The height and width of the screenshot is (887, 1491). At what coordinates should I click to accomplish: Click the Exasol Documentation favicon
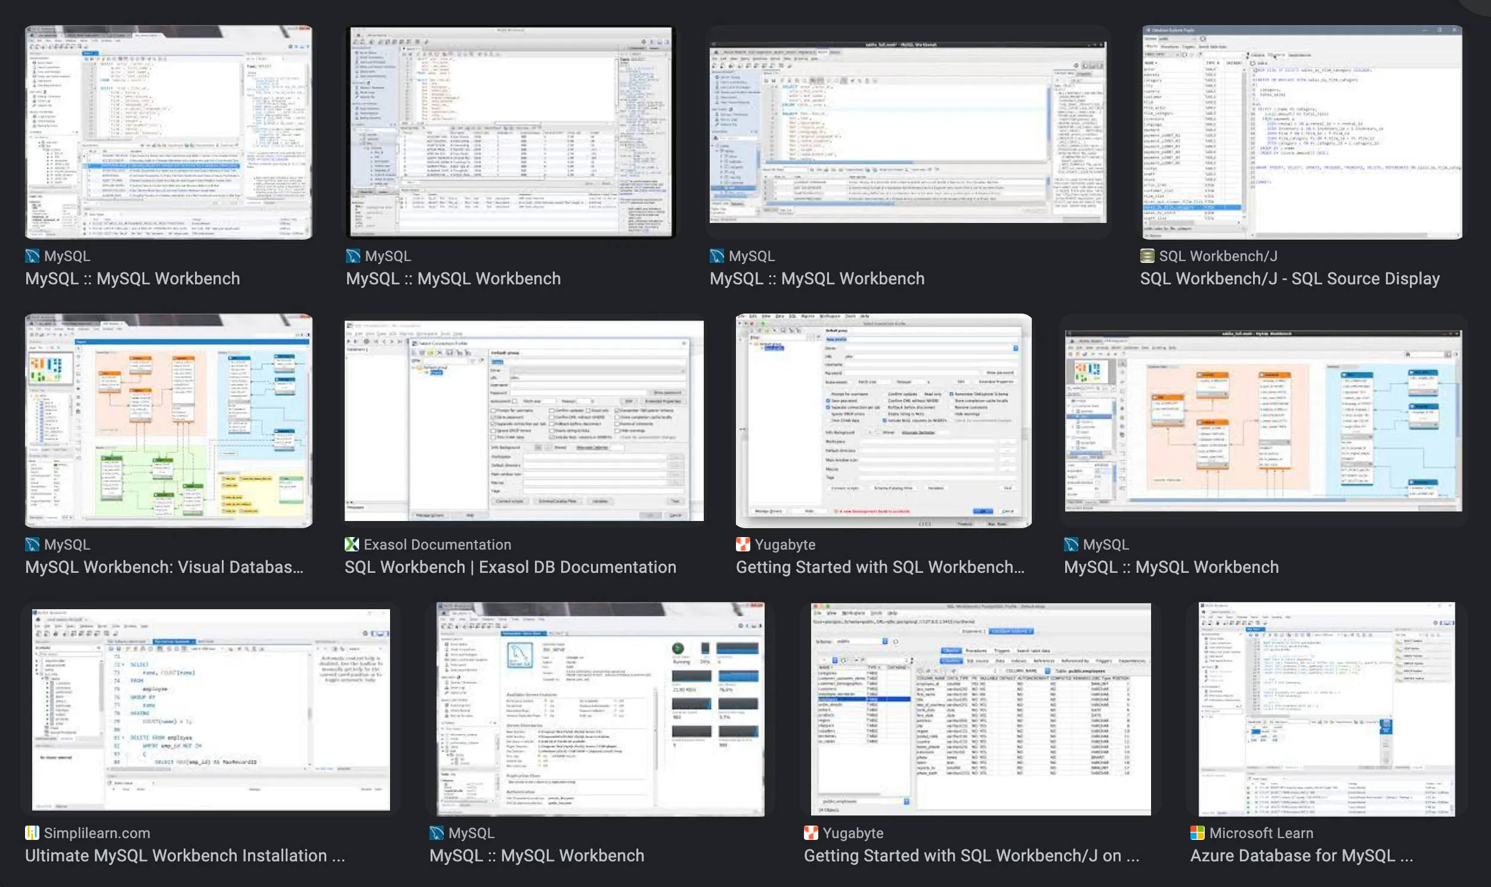click(352, 544)
